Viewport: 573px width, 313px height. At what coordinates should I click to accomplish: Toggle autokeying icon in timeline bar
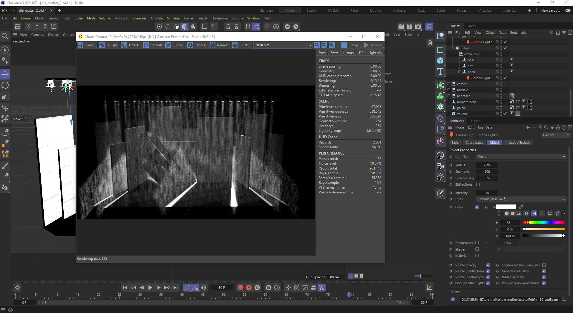[x=249, y=288]
